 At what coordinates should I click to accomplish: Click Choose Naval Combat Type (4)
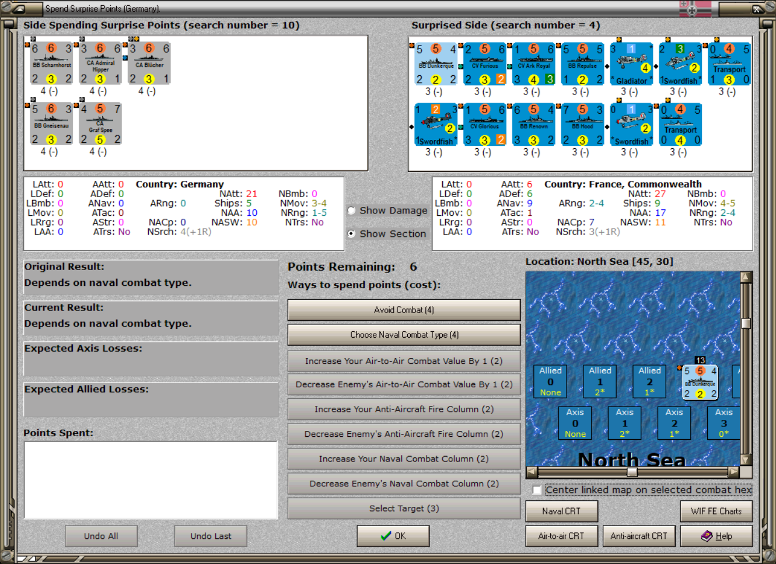(404, 335)
